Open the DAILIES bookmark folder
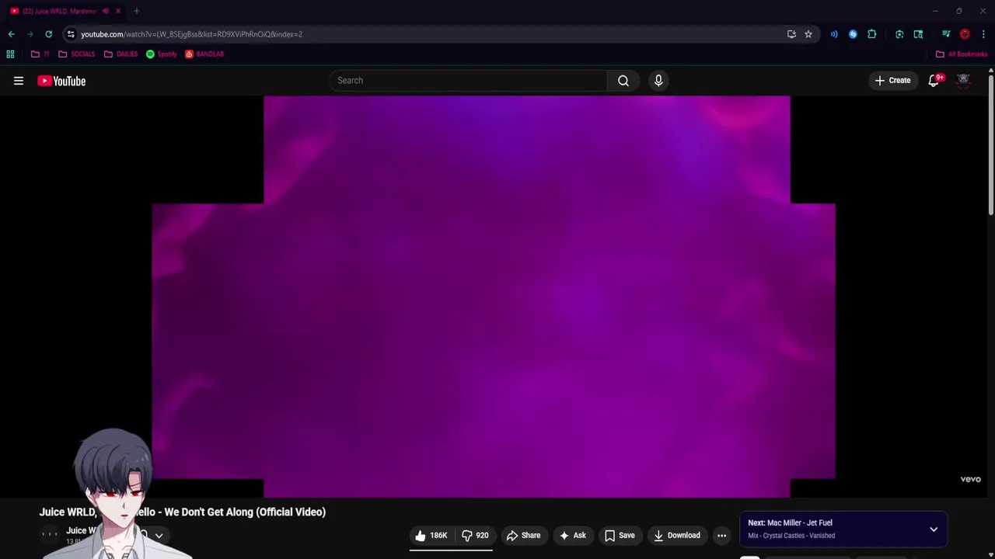 tap(120, 54)
